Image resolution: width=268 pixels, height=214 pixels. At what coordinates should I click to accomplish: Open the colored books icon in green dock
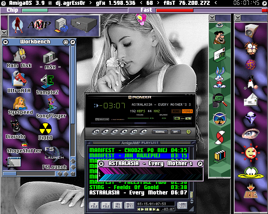220,156
